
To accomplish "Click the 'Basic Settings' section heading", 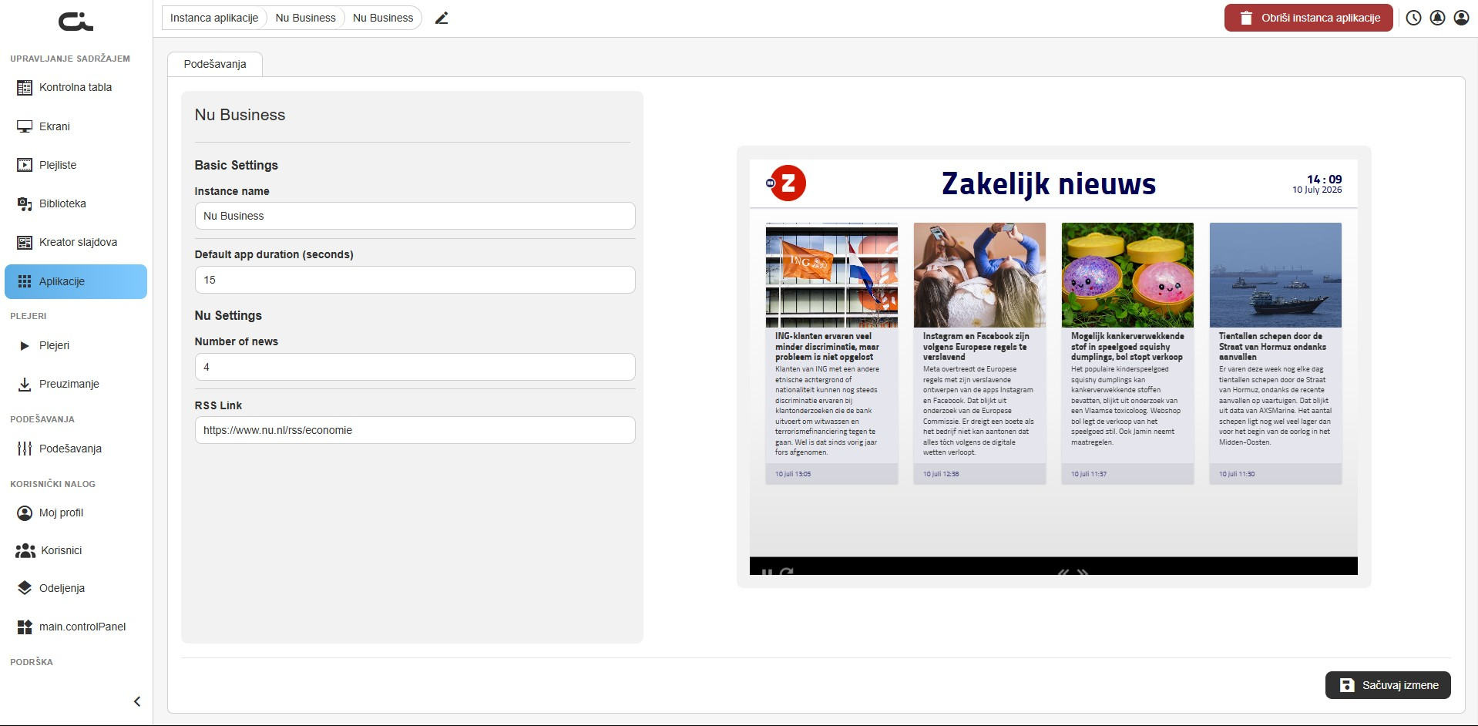I will click(x=236, y=165).
